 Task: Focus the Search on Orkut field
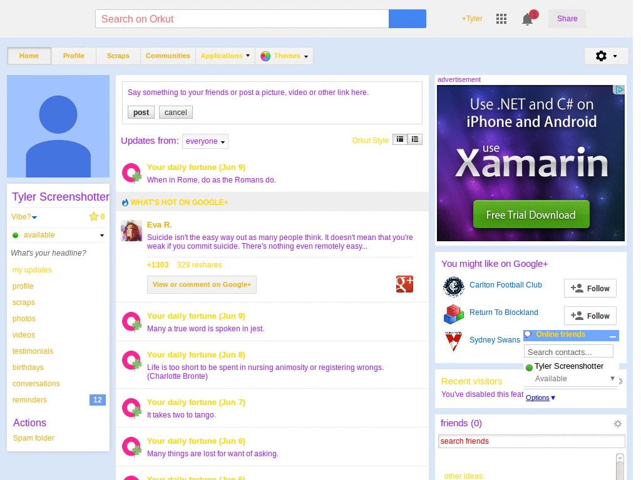[242, 19]
